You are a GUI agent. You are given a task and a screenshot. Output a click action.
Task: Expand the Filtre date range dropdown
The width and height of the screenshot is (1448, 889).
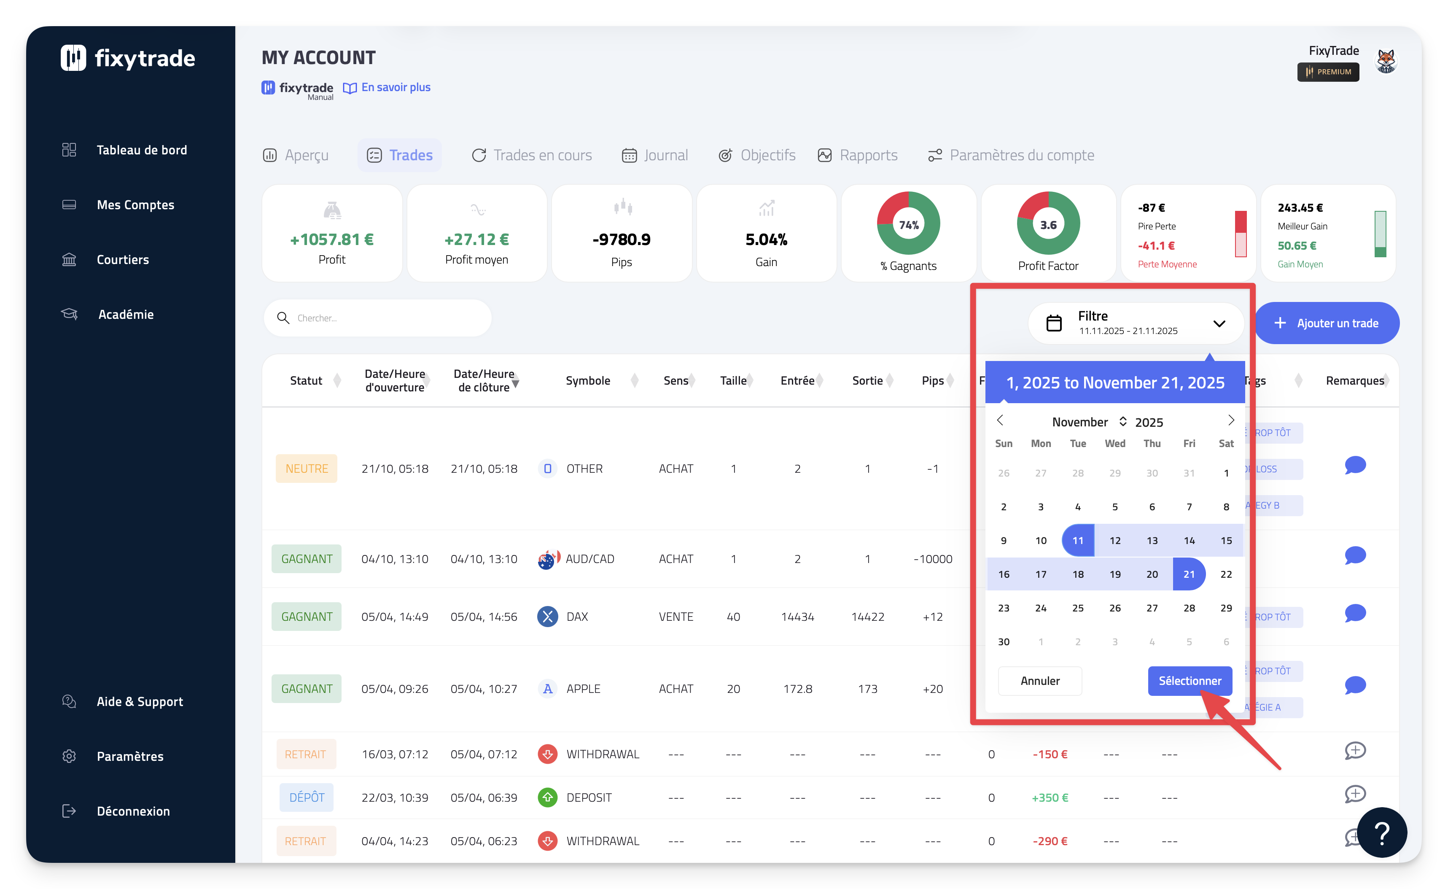tap(1219, 323)
